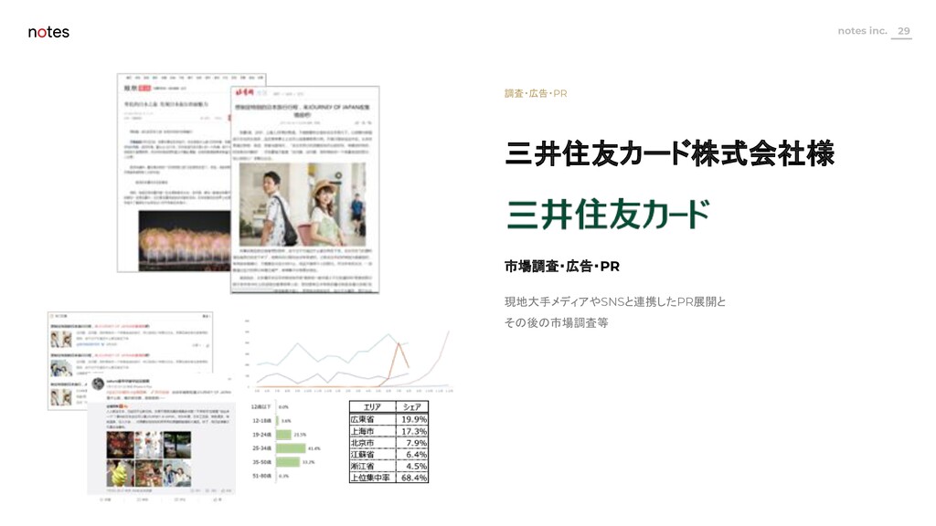Image resolution: width=936 pixels, height=526 pixels.
Task: Open the article screenshot with couple photo
Action: (305, 190)
